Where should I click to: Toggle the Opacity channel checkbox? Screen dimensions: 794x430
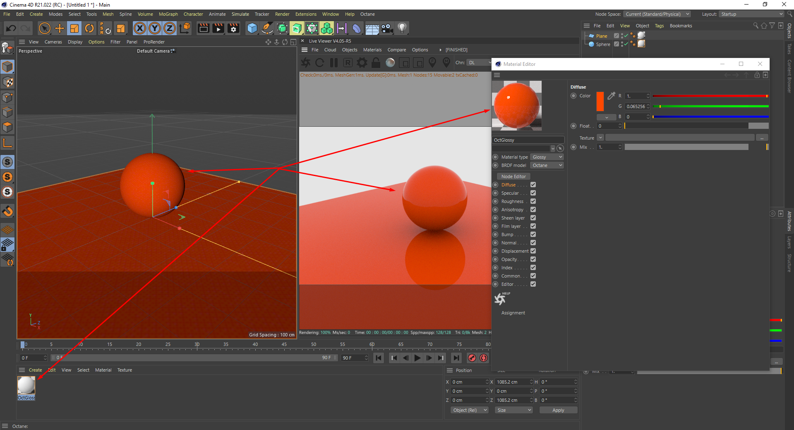(533, 259)
